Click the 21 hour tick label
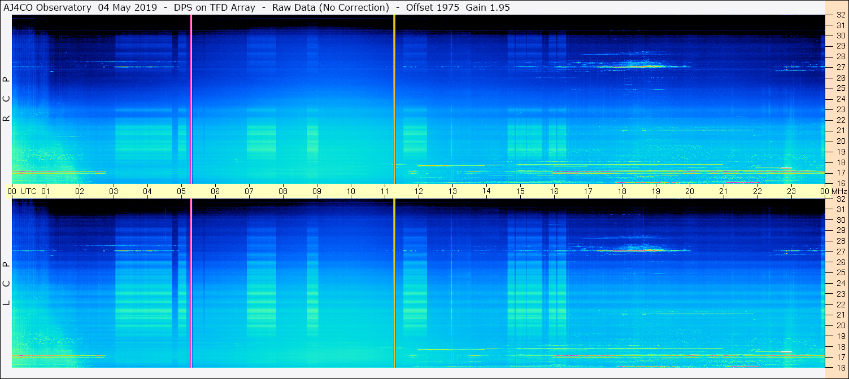Screen dimensions: 849x379 (724, 191)
